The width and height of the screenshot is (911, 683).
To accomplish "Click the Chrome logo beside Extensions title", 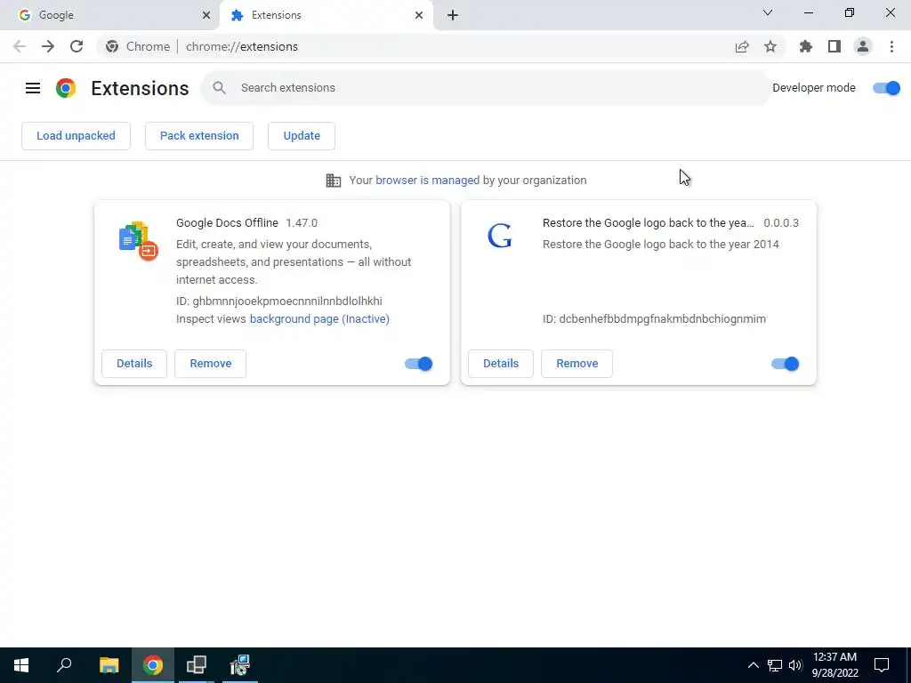I will click(x=66, y=88).
